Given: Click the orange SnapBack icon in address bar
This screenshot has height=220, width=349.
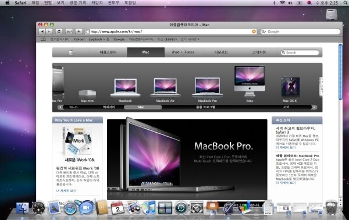Looking at the screenshot, I should click(254, 31).
